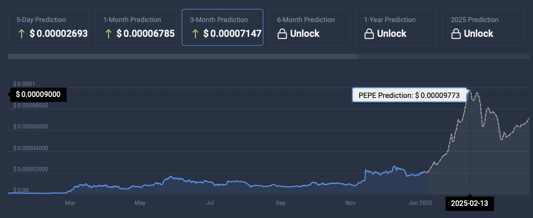Click the 2025-02-13 date marker label

(469, 204)
